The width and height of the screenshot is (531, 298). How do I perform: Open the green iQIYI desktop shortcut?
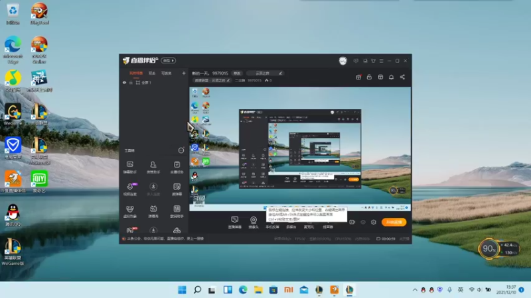[39, 181]
